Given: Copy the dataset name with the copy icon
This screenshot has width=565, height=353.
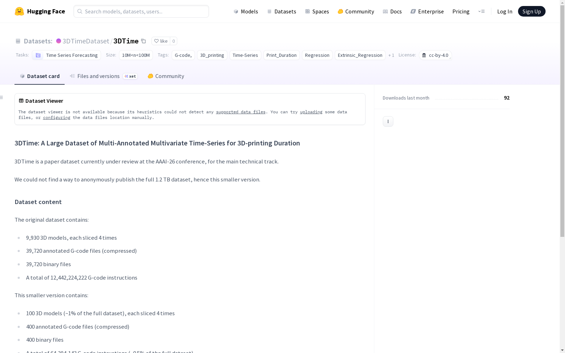Looking at the screenshot, I should tap(143, 41).
